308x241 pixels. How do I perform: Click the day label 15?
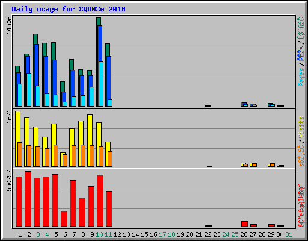click(144, 234)
